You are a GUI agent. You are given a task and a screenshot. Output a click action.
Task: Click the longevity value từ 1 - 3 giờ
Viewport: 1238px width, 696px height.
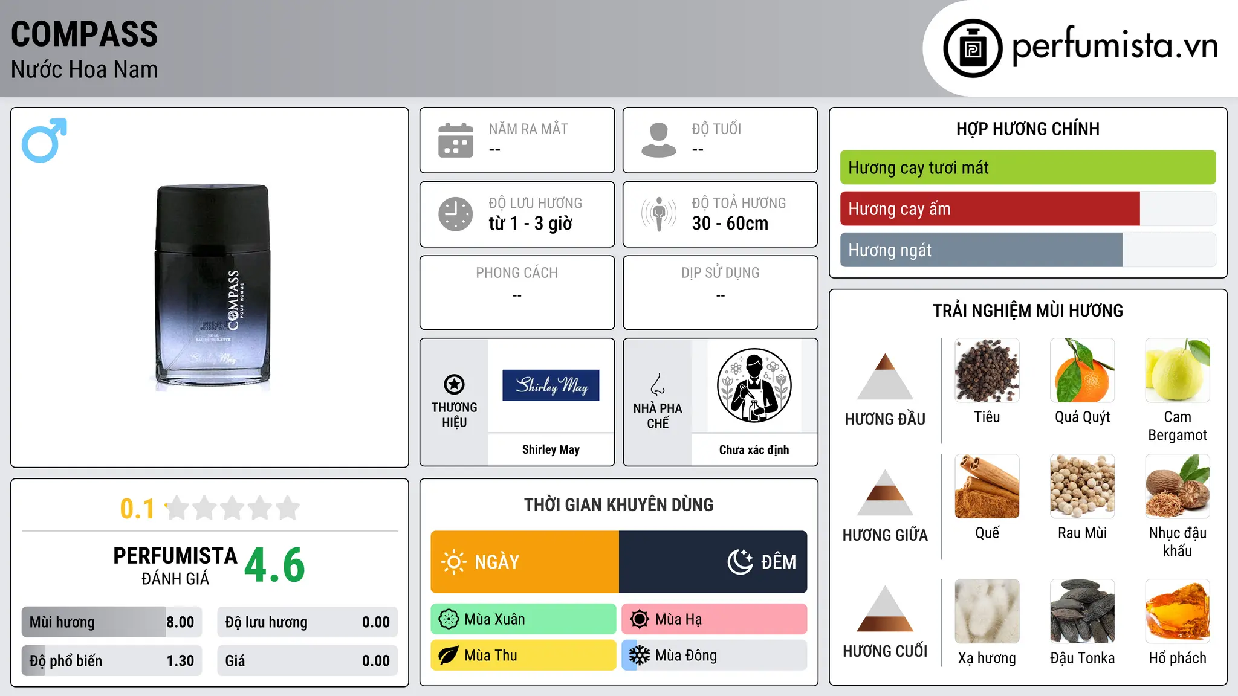(530, 224)
